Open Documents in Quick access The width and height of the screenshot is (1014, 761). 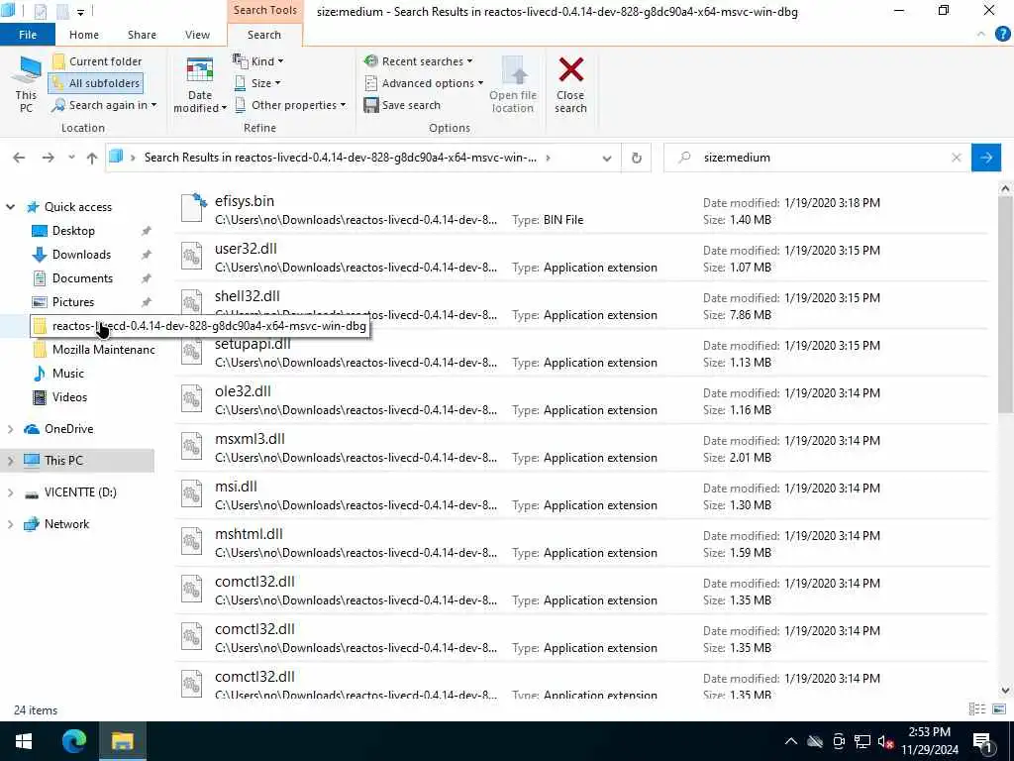pyautogui.click(x=82, y=278)
